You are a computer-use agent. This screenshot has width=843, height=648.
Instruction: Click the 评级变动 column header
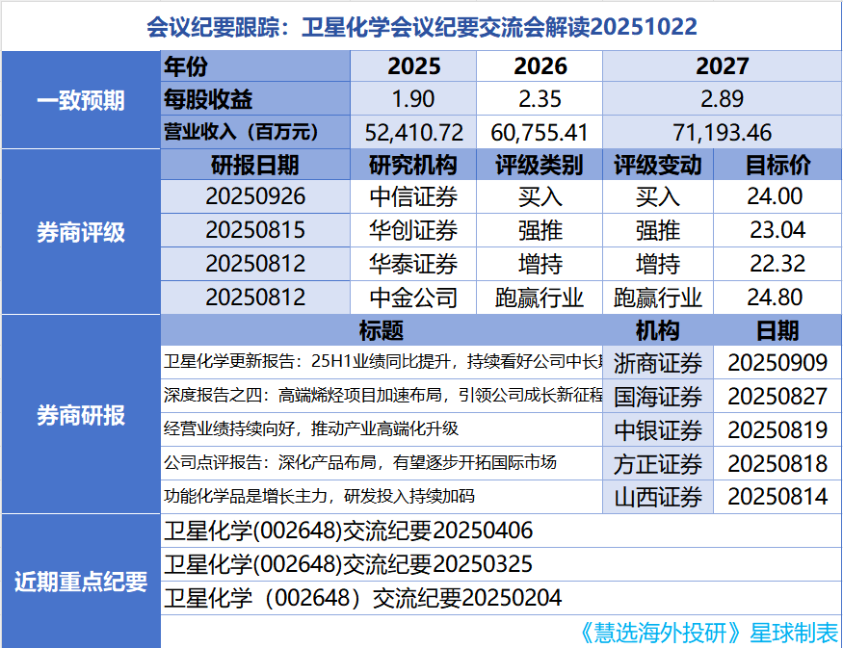pos(658,165)
